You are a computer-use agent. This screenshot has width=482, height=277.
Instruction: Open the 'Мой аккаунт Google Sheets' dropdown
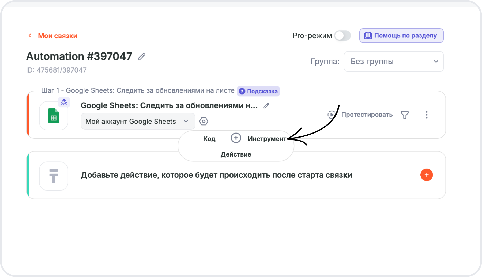(x=138, y=121)
